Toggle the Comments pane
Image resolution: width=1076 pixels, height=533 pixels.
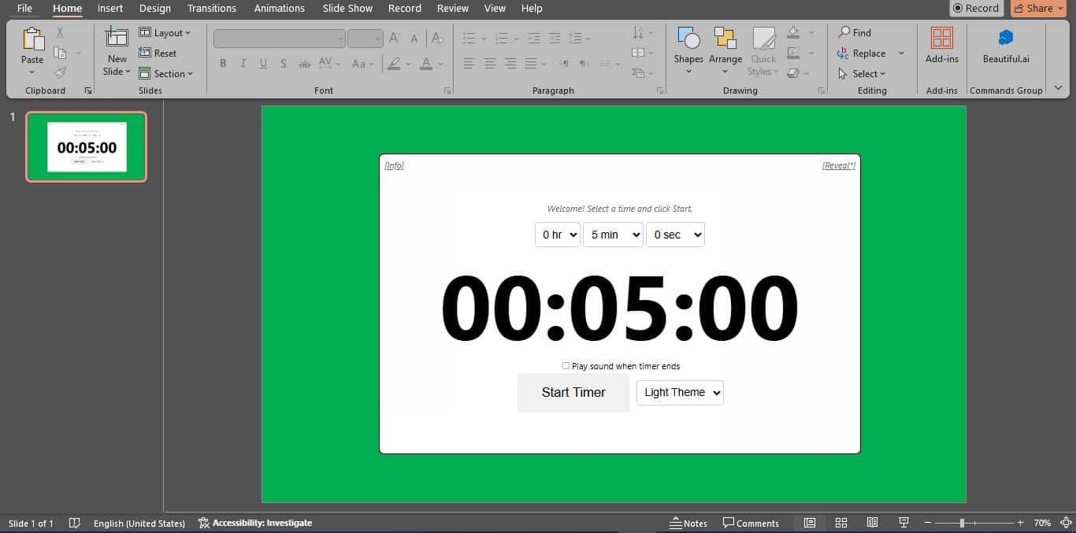point(751,523)
